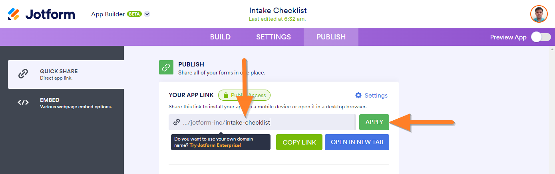Click the green Publish link icon
Viewport: 555px width, 174px height.
166,67
